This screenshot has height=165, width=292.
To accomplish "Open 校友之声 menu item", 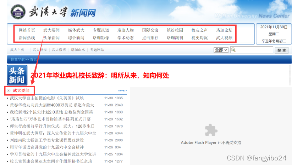I will [200, 30].
